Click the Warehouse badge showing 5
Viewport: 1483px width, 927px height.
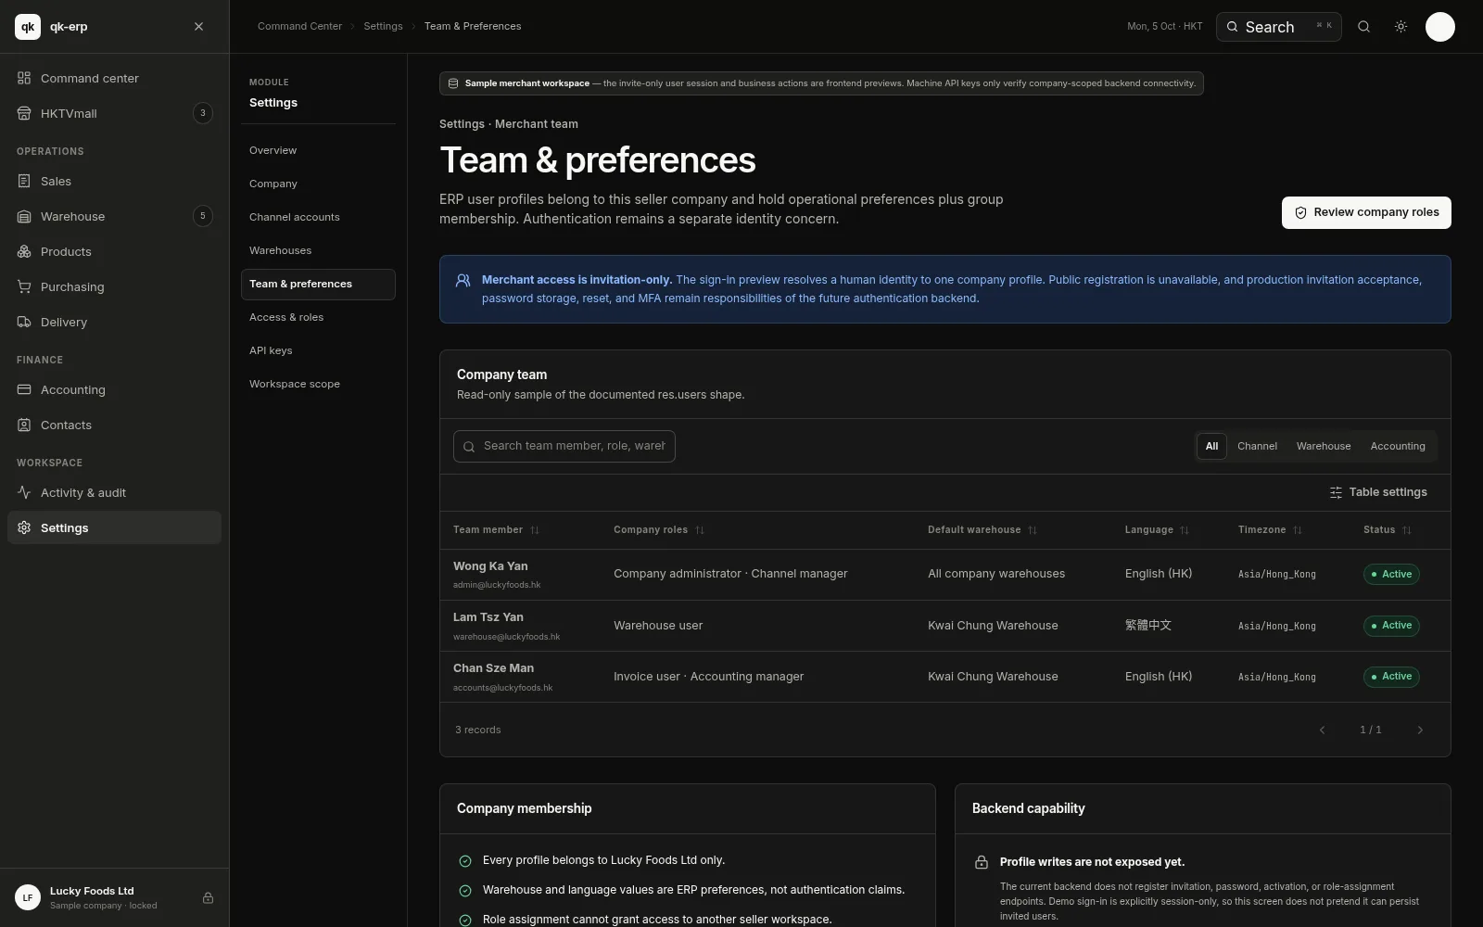point(203,216)
